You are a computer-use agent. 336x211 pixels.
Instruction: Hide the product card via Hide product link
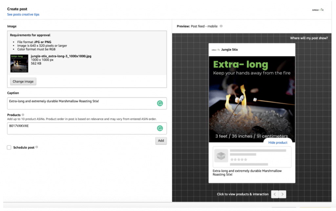(x=278, y=142)
